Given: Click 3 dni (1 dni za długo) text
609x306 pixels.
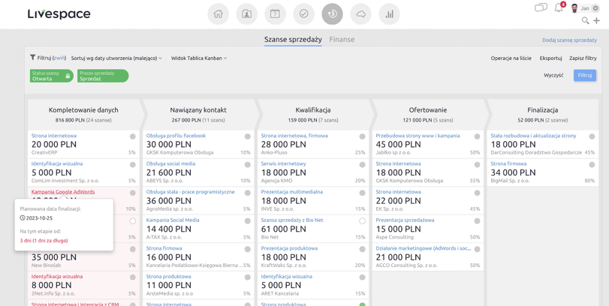Looking at the screenshot, I should pos(44,241).
